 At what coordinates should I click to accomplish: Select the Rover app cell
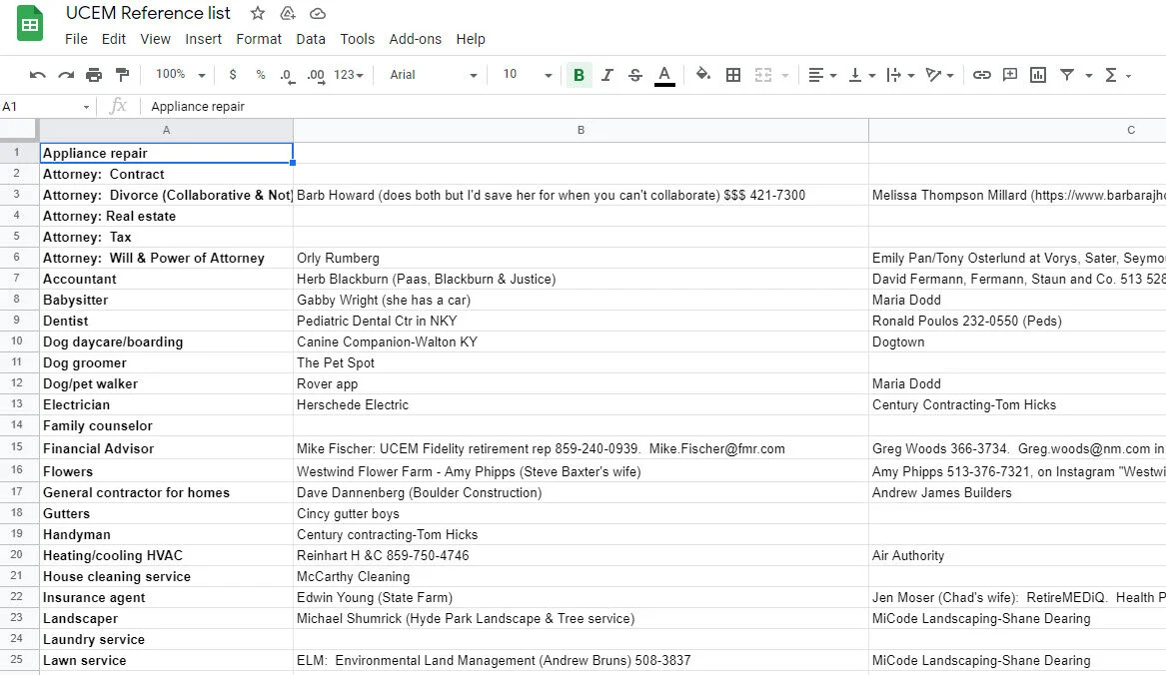[x=581, y=383]
